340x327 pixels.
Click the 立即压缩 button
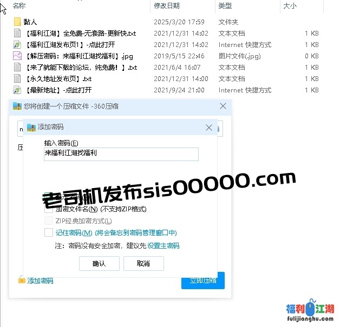coord(203,281)
